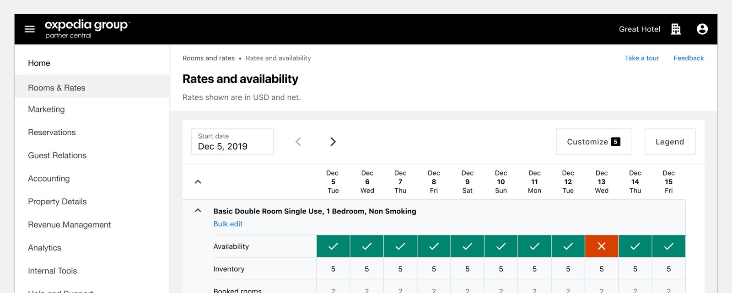Reopen the closed Dec 13 availability cell
Screen dimensions: 732x293
pos(602,246)
